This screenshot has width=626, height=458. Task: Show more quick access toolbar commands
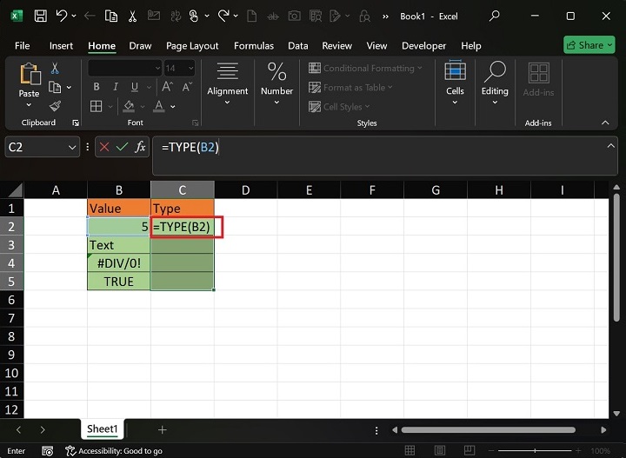click(385, 17)
